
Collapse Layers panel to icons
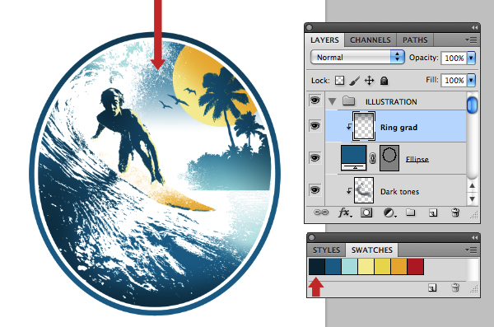coord(474,28)
